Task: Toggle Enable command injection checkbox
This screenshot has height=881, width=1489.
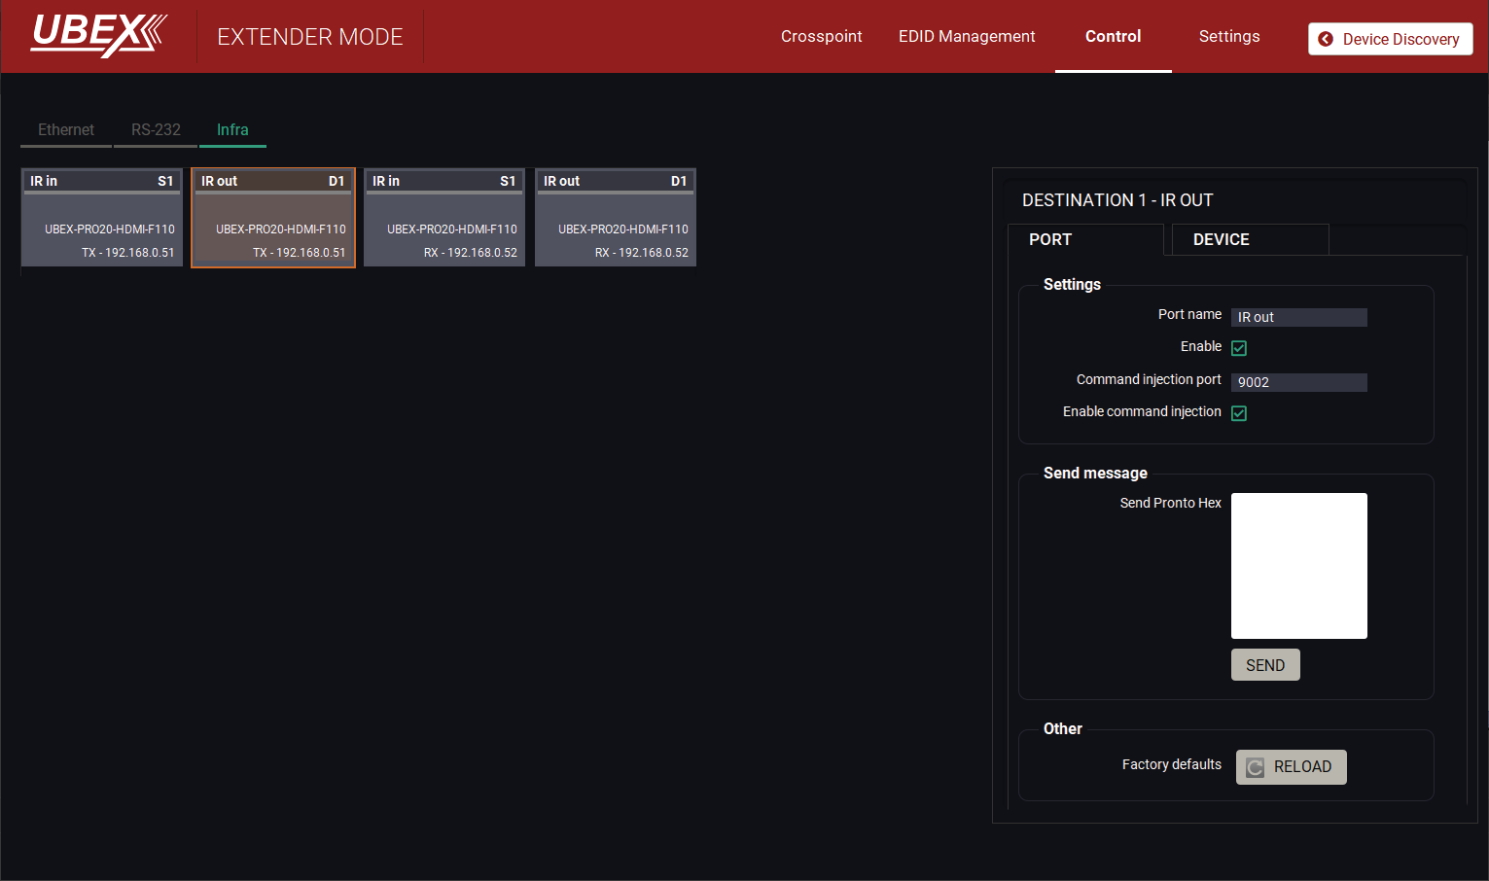Action: click(1239, 413)
